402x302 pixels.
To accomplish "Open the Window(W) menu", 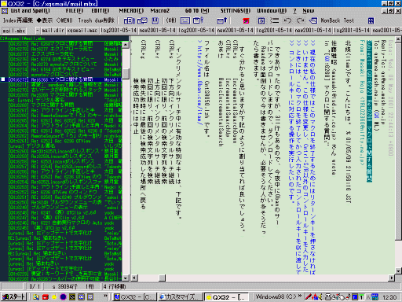I will click(272, 11).
